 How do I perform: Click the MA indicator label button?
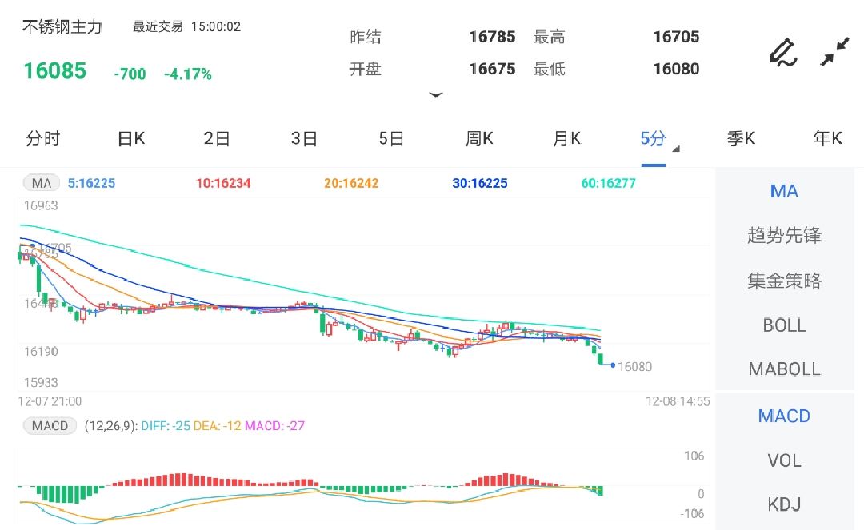tap(42, 183)
